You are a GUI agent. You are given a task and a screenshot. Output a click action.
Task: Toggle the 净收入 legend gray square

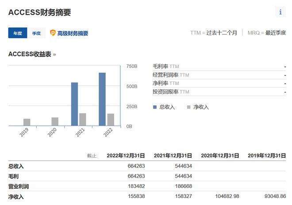click(189, 107)
